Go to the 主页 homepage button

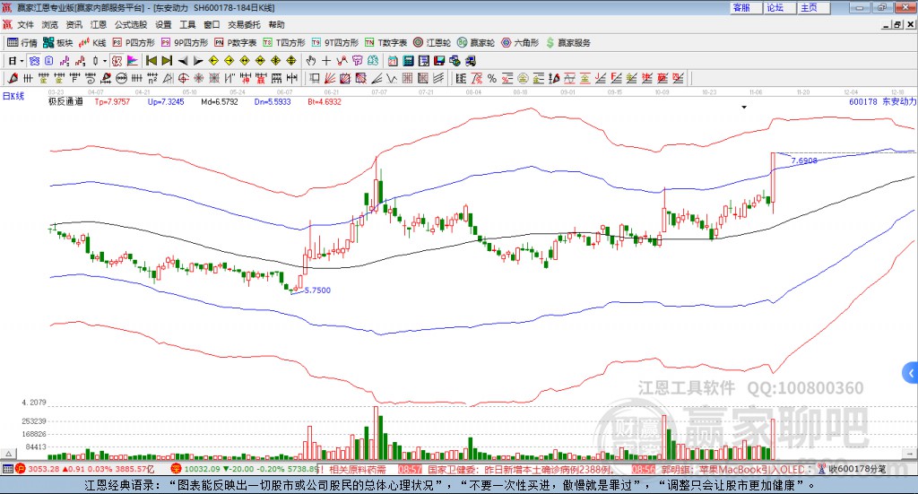(x=809, y=7)
